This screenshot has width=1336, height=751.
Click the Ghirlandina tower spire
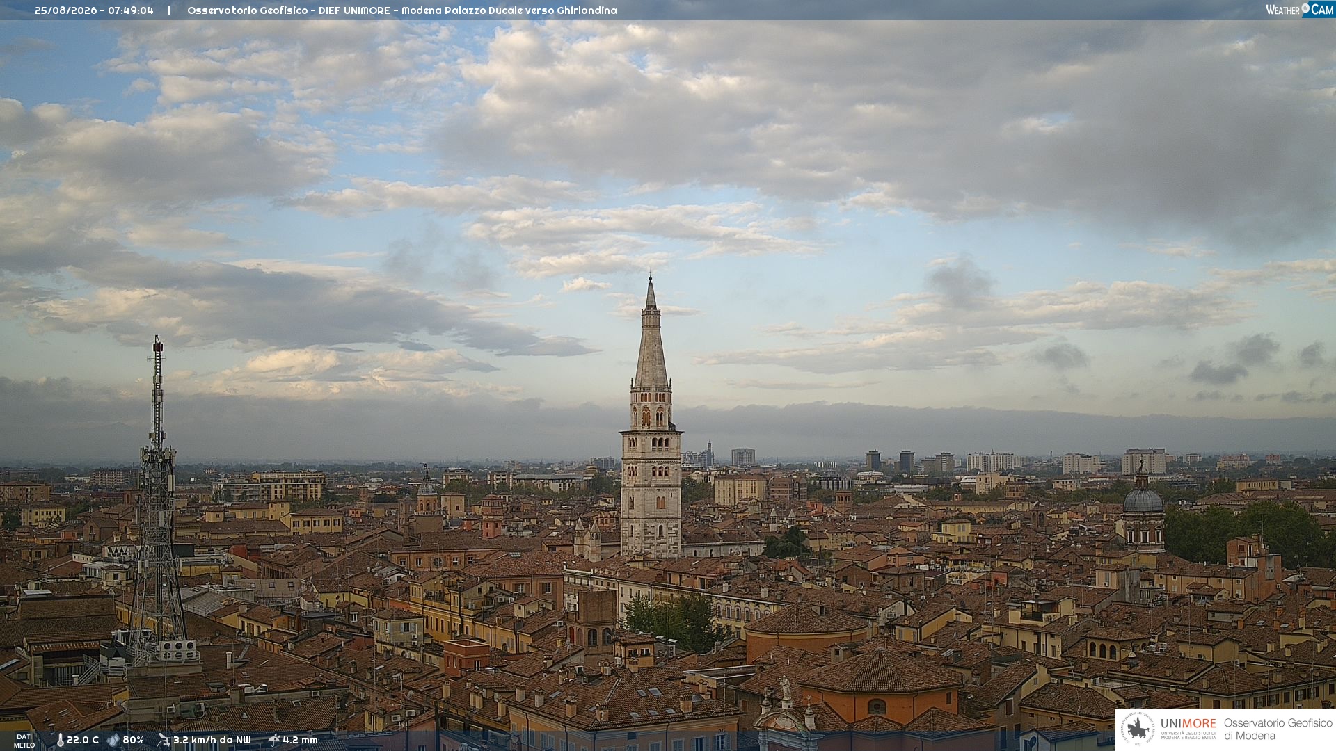(651, 332)
